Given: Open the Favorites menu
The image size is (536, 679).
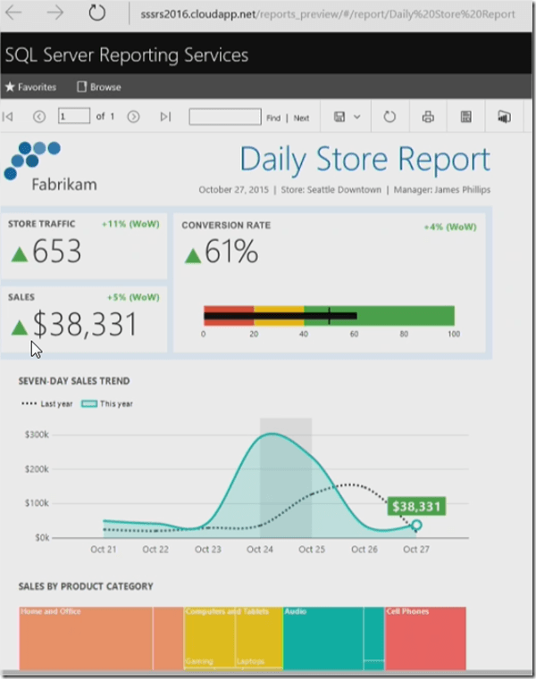Looking at the screenshot, I should click(30, 87).
